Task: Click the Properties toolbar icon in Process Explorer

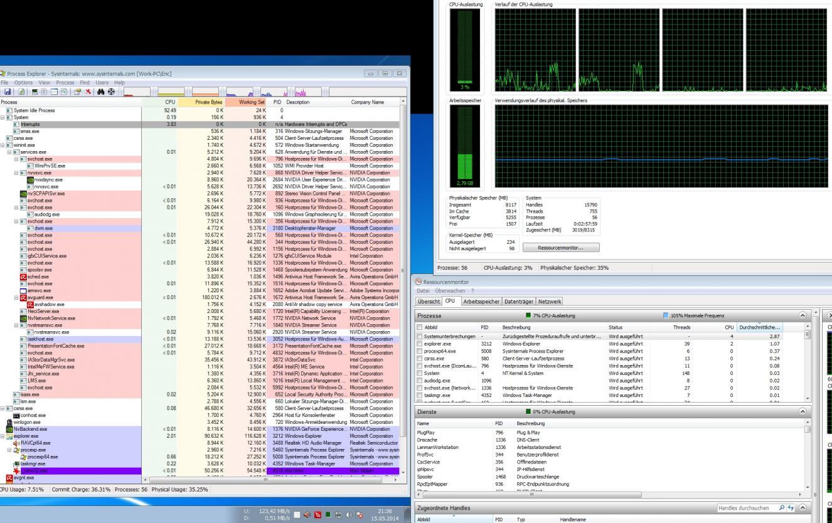Action: coord(78,92)
